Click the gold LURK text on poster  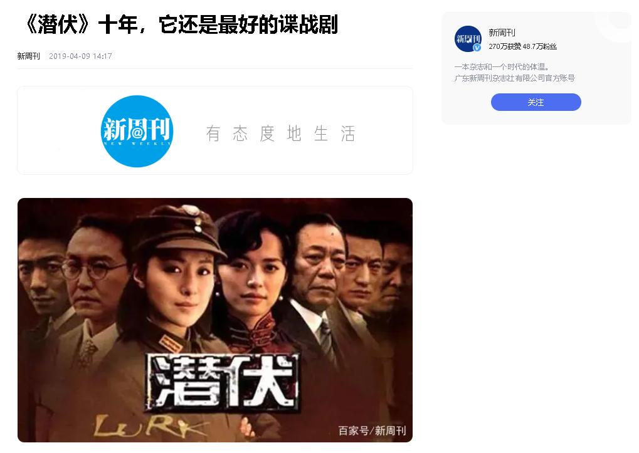150,425
